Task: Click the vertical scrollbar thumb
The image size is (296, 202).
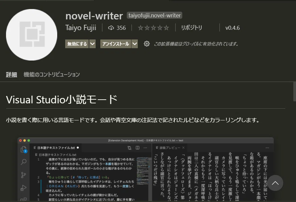Action: [x=294, y=92]
